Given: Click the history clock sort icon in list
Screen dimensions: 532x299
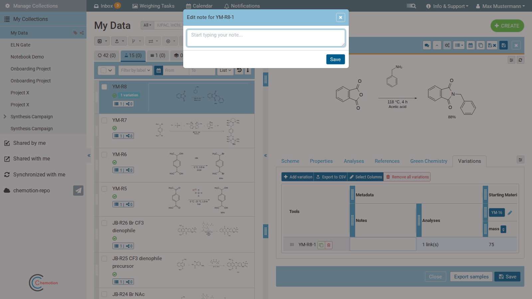Looking at the screenshot, I should point(239,70).
